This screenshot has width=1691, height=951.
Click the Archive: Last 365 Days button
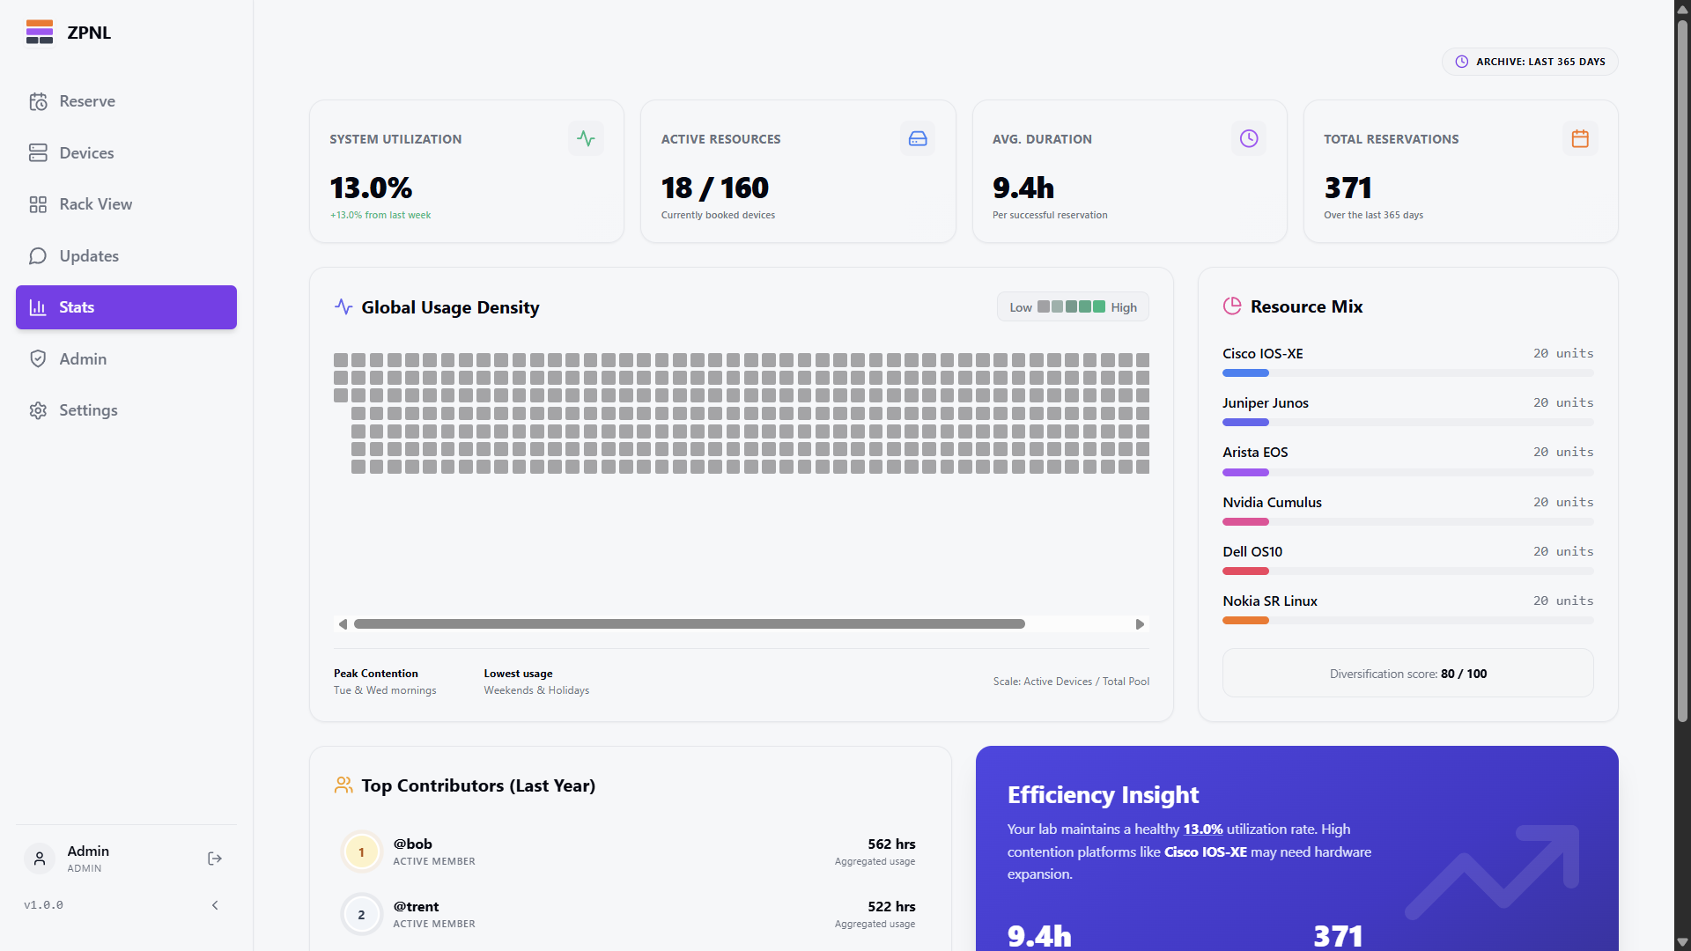1530,62
